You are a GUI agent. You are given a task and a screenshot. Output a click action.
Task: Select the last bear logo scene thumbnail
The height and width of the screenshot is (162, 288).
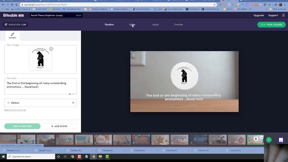point(256,140)
